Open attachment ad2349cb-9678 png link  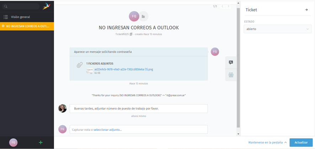click(124, 69)
